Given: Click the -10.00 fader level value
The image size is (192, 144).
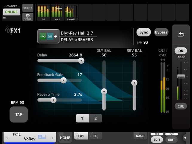Looking at the screenshot, I should (181, 57).
